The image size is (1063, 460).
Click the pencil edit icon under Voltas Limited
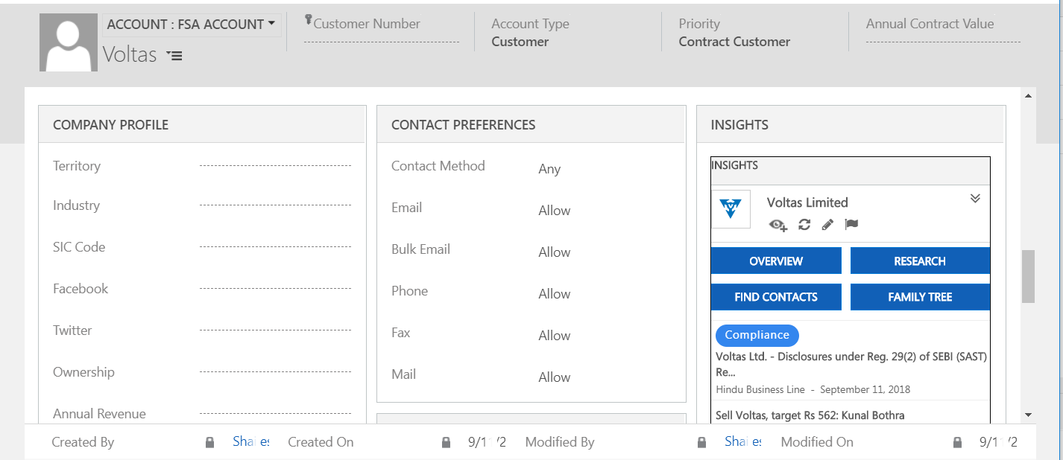[827, 224]
